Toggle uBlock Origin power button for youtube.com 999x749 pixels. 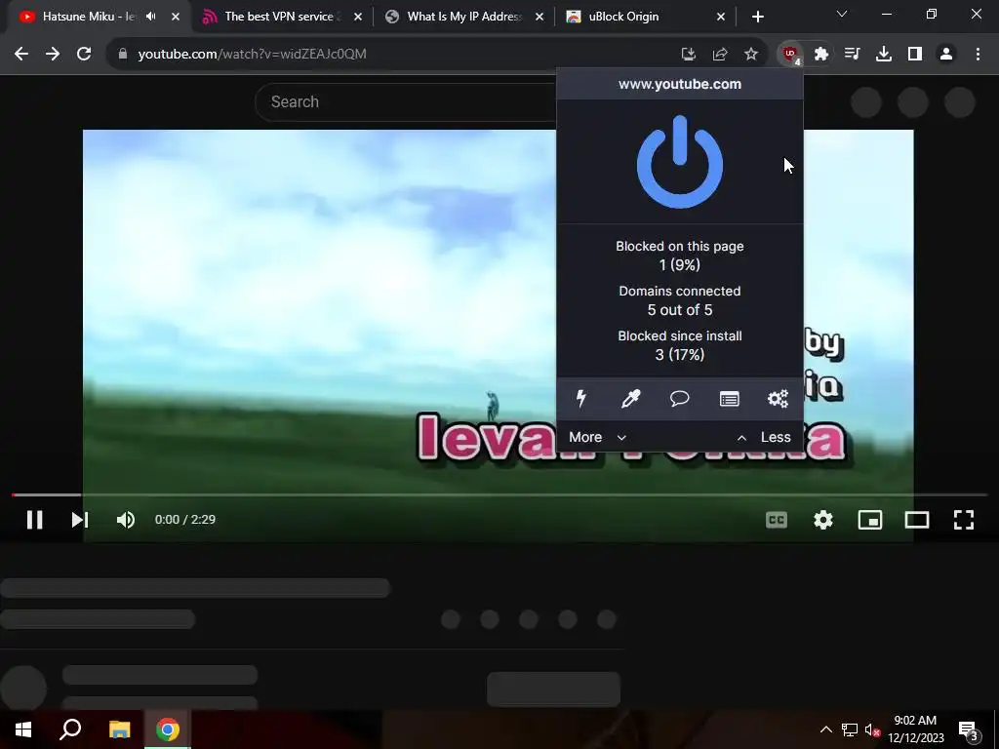[680, 162]
